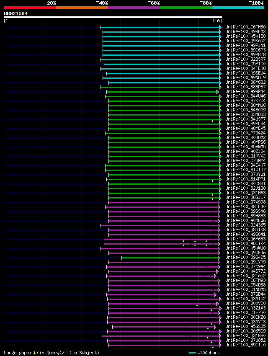Select the UniRef100_Q10VX2 label

tap(245, 156)
